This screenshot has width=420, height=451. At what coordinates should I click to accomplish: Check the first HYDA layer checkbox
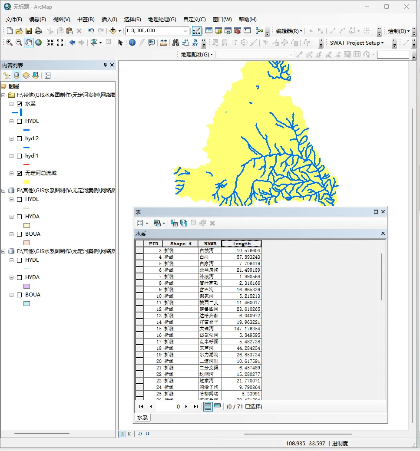click(19, 217)
